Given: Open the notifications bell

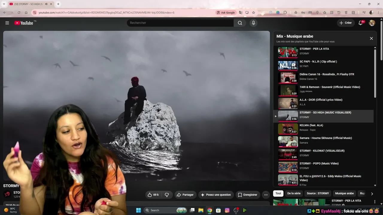Looking at the screenshot, I should click(x=361, y=23).
